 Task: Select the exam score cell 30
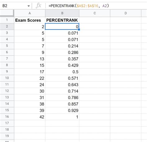[30, 91]
